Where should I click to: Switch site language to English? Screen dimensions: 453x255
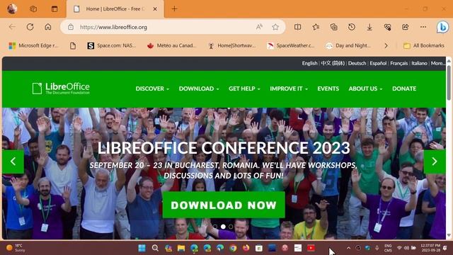[x=309, y=63]
